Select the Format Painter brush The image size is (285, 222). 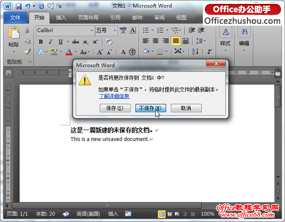[27, 52]
